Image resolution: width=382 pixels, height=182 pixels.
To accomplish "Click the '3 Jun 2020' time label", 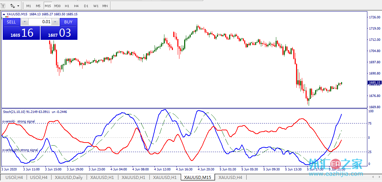I will click(9, 169).
